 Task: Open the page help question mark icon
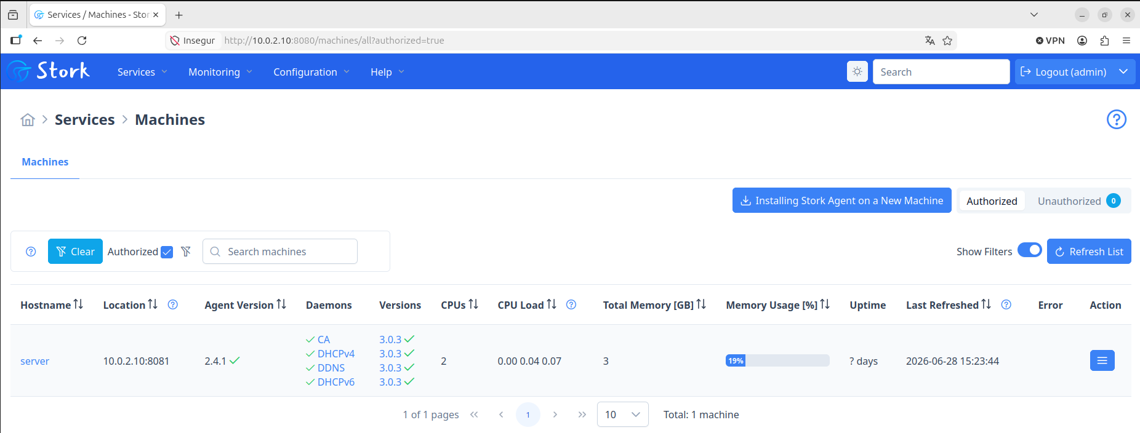pyautogui.click(x=1117, y=119)
